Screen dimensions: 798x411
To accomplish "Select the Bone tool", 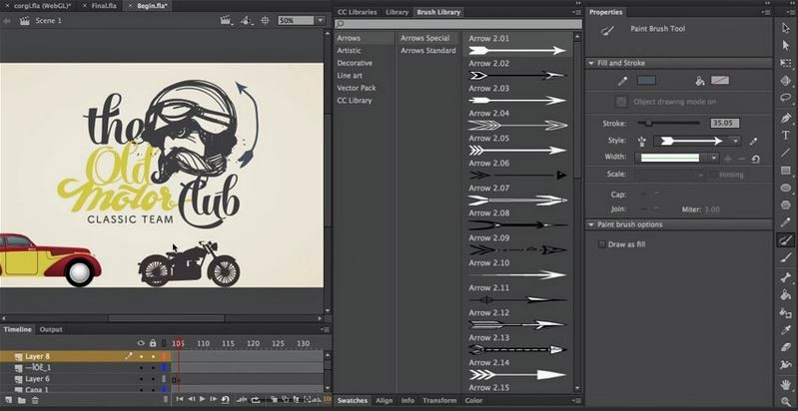I will (x=786, y=277).
